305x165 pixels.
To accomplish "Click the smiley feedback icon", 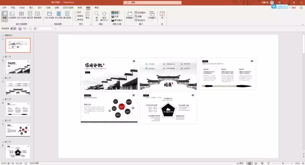I will click(x=301, y=8).
